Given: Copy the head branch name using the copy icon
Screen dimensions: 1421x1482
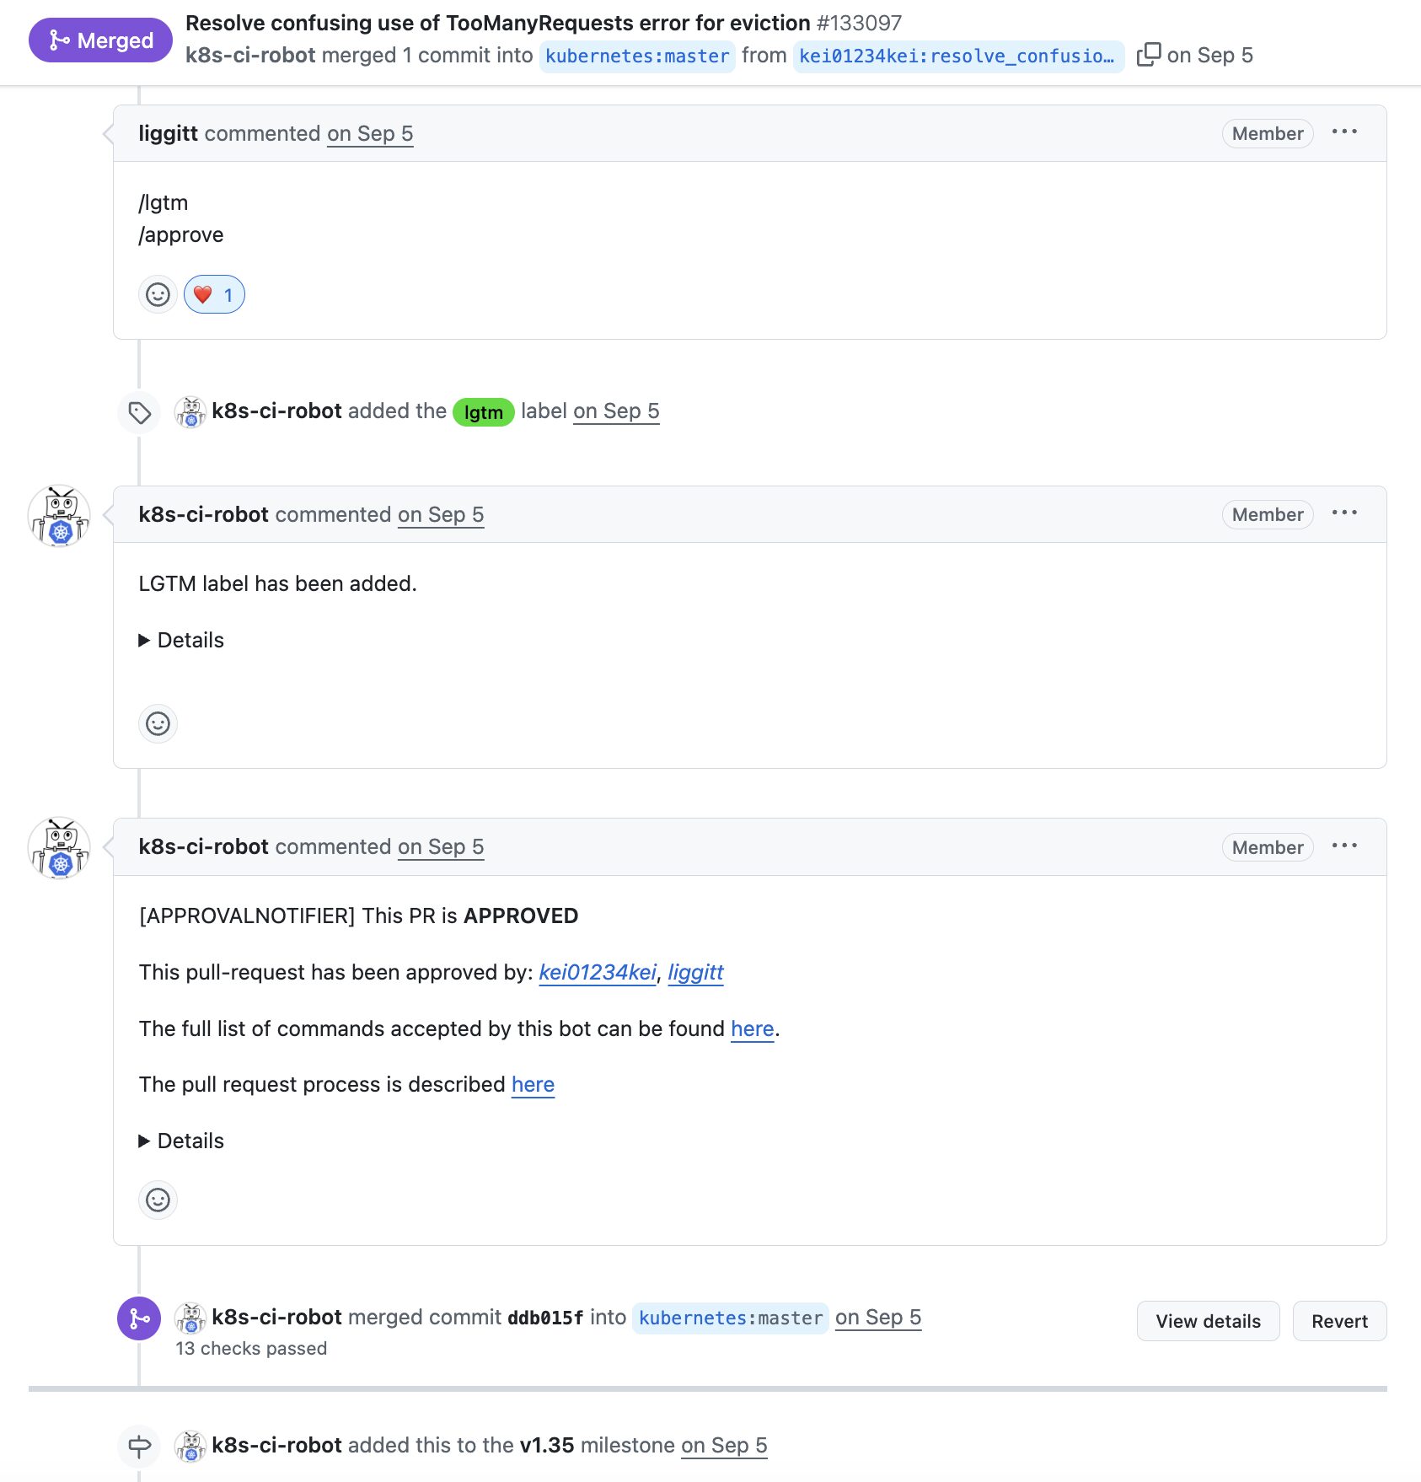Looking at the screenshot, I should coord(1148,53).
